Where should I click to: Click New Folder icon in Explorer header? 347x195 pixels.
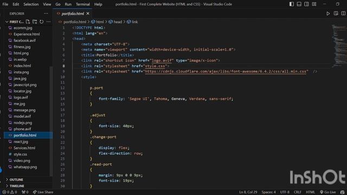(35, 22)
